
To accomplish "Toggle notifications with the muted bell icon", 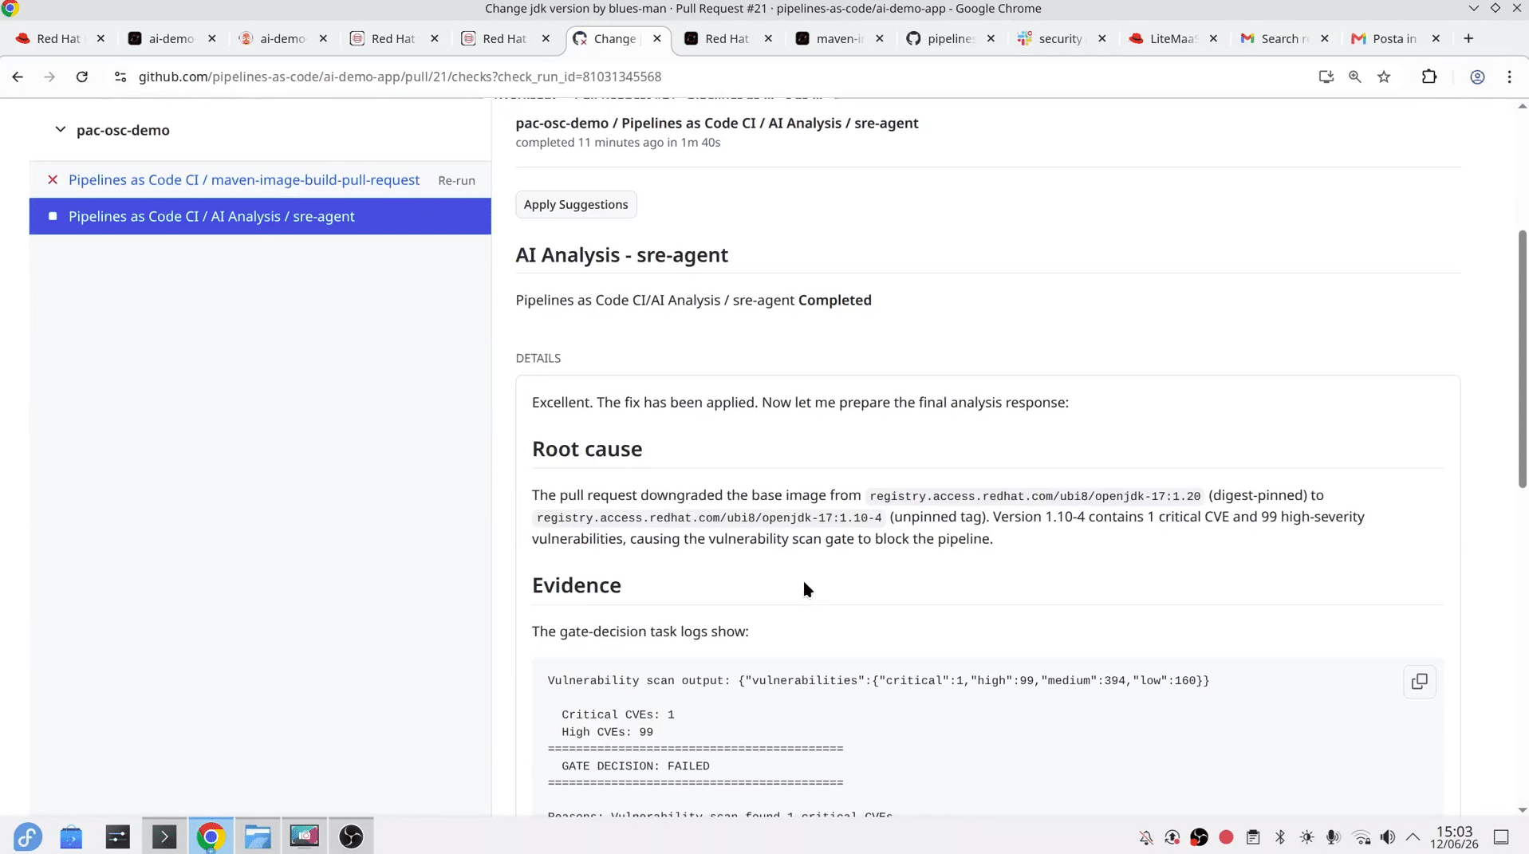I will (x=1145, y=837).
